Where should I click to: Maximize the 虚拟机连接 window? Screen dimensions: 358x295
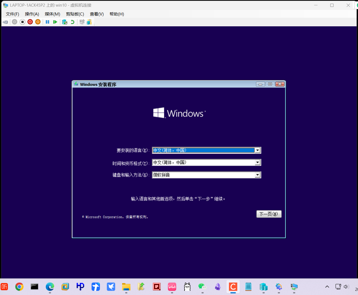tap(332, 5)
